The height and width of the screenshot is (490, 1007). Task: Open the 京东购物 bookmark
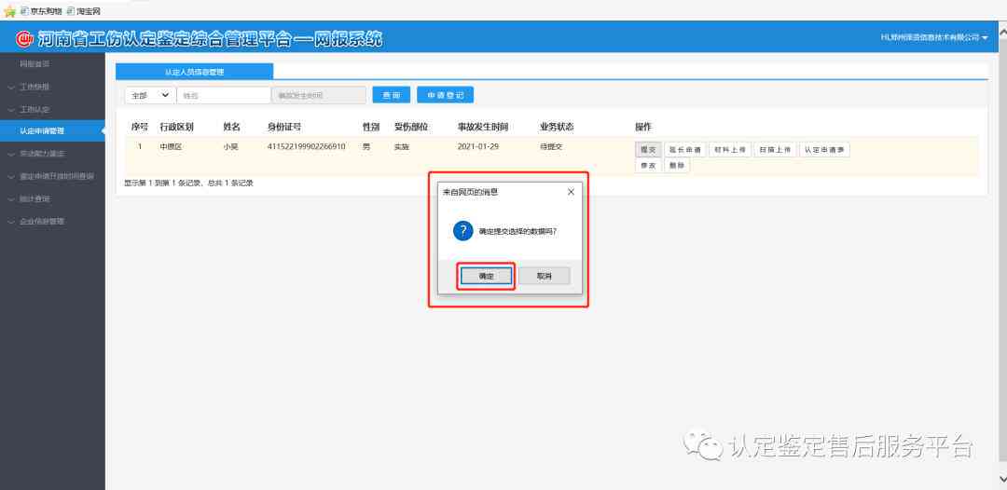pyautogui.click(x=41, y=11)
